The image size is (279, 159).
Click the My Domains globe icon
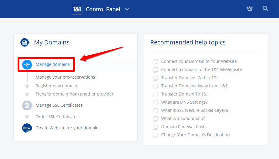tap(25, 42)
